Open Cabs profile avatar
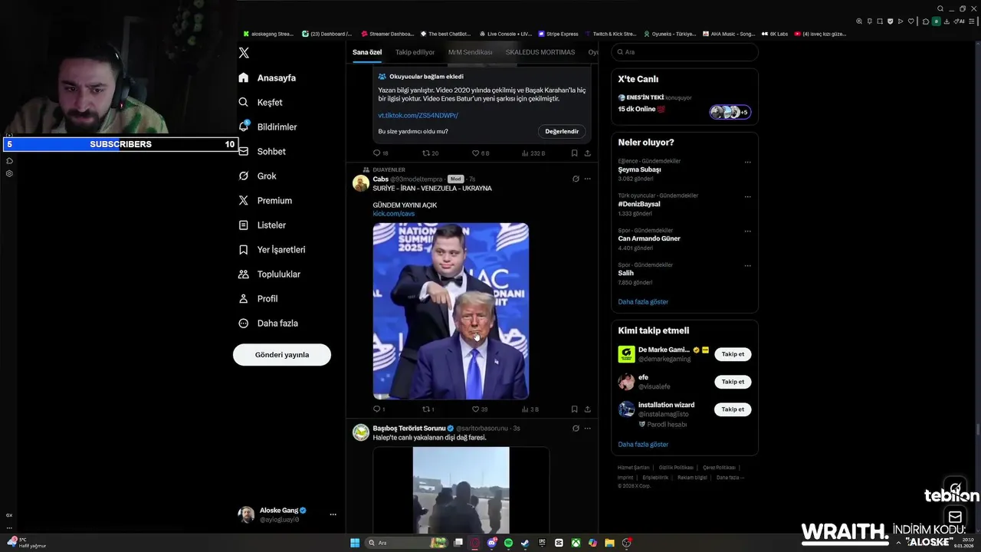Image resolution: width=981 pixels, height=552 pixels. click(361, 182)
